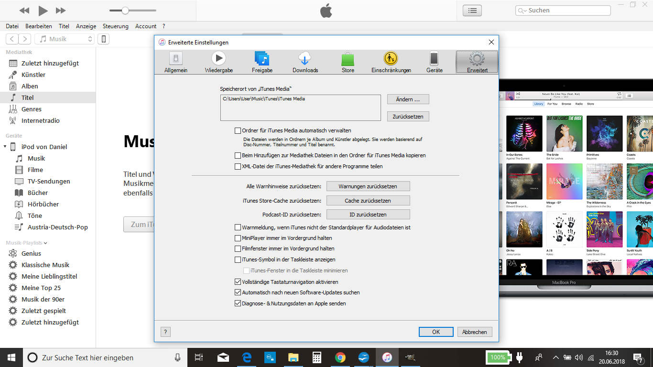Toggle Warnmeldung Standardplayer checkbox

coord(238,227)
